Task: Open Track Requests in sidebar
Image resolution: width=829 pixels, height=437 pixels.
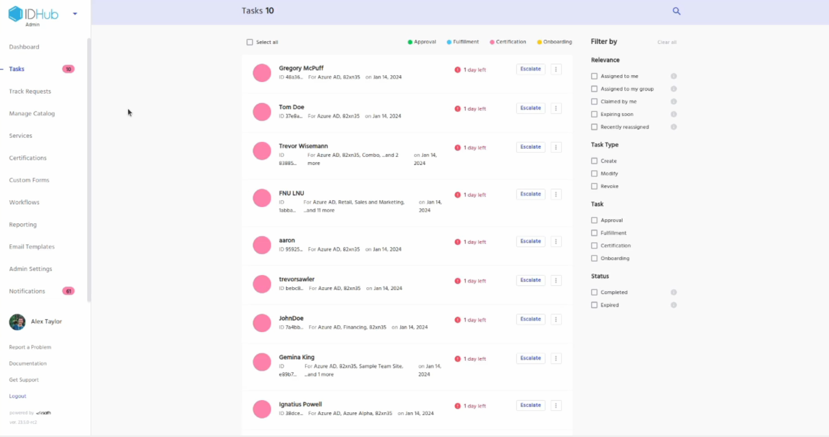Action: coord(30,91)
